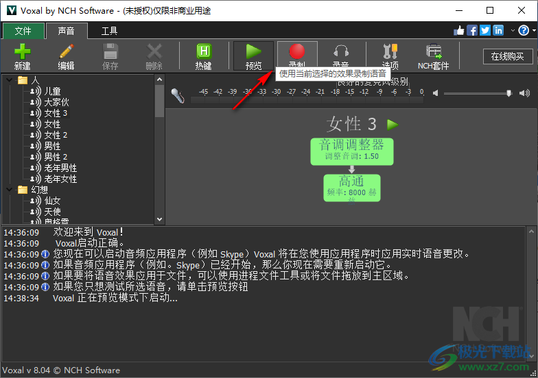Screen dimensions: 538x378
Task: Select the 女性 3 voice
Action: (56, 114)
